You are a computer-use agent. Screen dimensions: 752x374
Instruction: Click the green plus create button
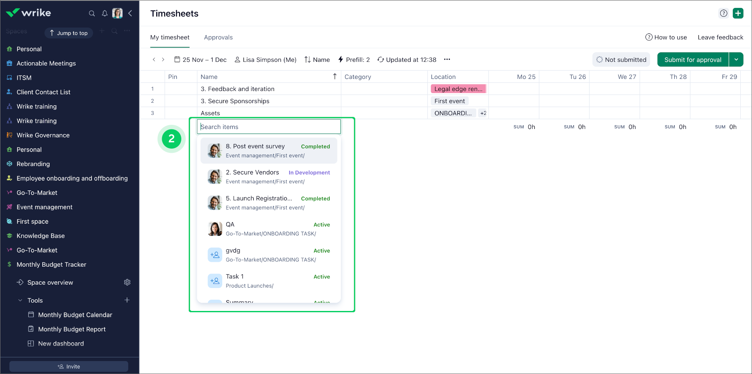click(x=738, y=13)
